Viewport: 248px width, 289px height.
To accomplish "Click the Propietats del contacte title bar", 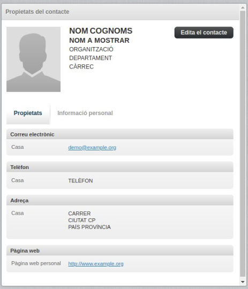I will [121, 12].
